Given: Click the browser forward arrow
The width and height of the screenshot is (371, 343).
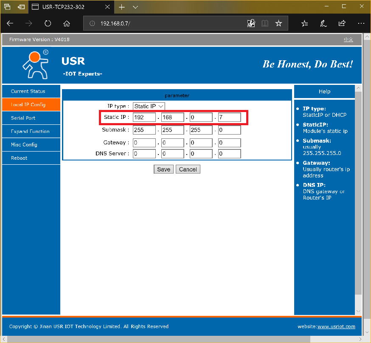Looking at the screenshot, I should coord(28,23).
